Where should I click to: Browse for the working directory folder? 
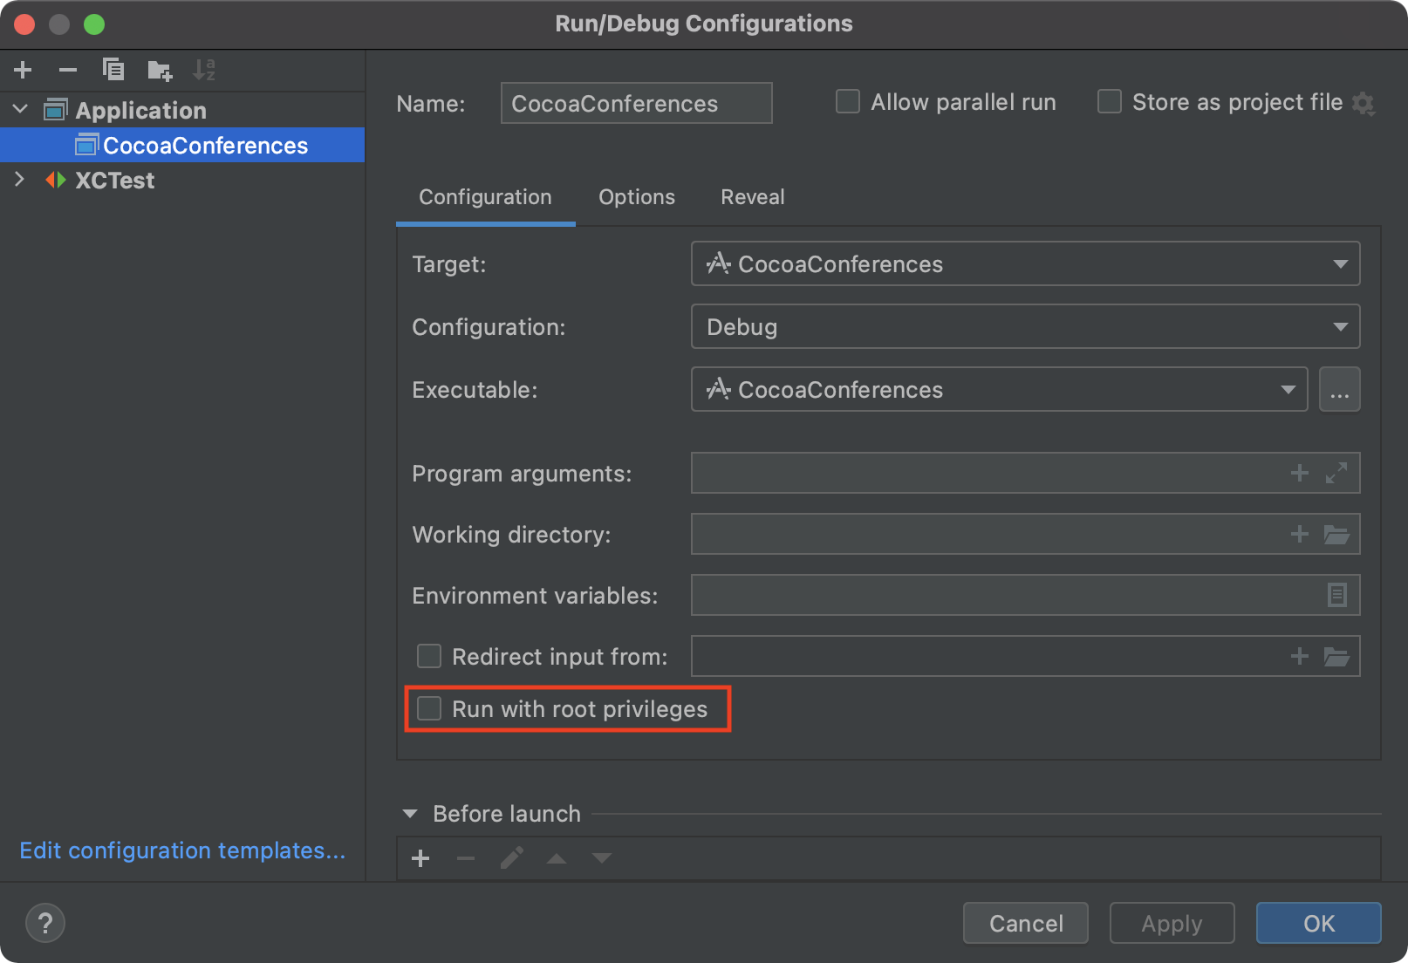click(1336, 534)
